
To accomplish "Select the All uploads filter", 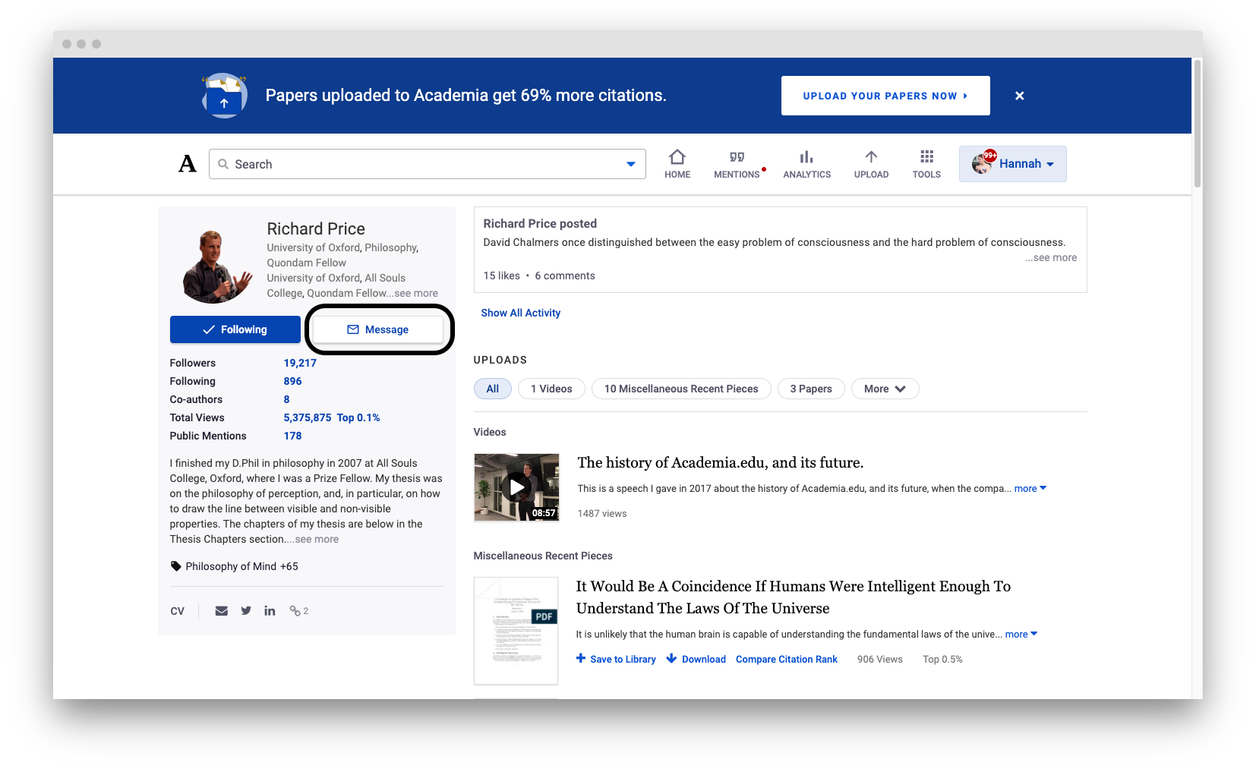I will coord(493,389).
